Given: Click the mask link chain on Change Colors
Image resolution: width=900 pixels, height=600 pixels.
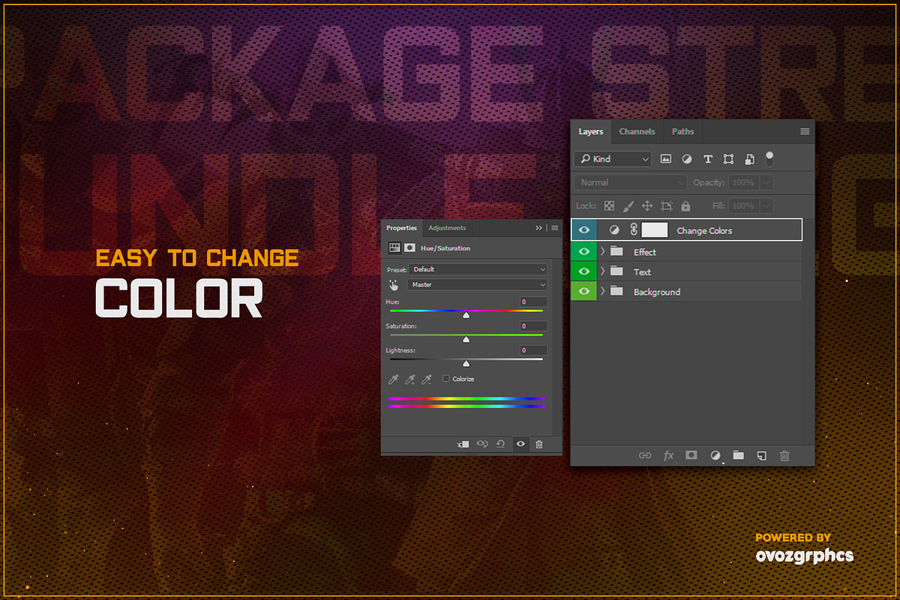Looking at the screenshot, I should click(x=633, y=230).
